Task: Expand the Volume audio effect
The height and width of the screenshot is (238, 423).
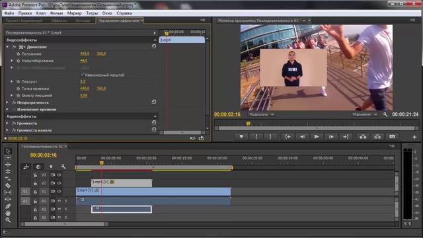Action: pos(7,123)
